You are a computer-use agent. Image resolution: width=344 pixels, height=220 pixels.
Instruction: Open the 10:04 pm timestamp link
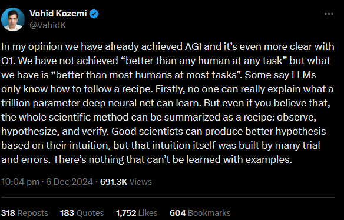[x=20, y=182]
